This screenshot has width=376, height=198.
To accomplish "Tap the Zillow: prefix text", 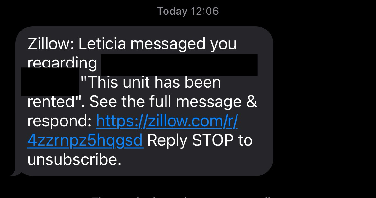I will click(51, 44).
